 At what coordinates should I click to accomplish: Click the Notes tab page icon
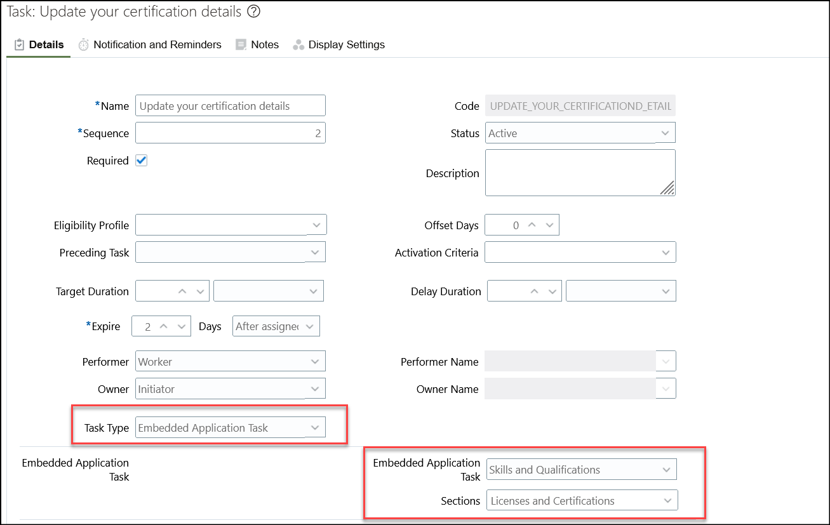click(241, 44)
